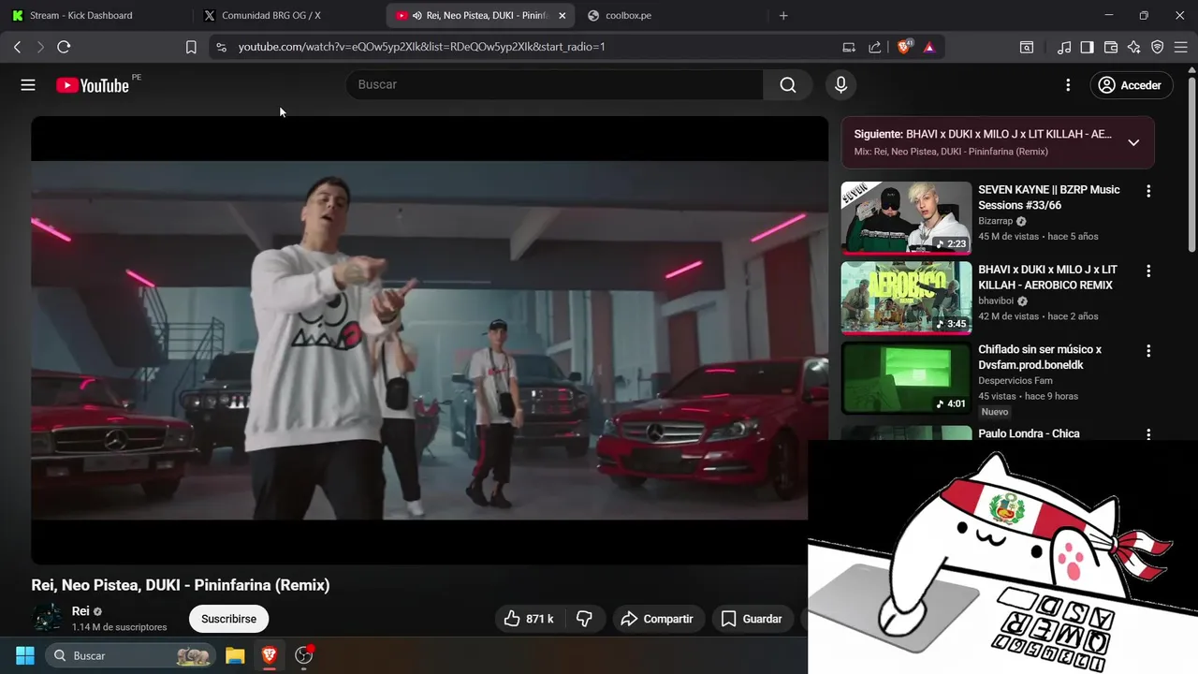Viewport: 1198px width, 674px height.
Task: Open Brave Rewards triangle icon
Action: [928, 47]
